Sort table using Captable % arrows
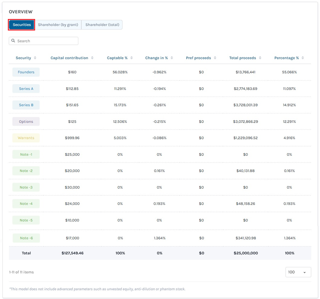This screenshot has height=299, width=320. (x=132, y=58)
